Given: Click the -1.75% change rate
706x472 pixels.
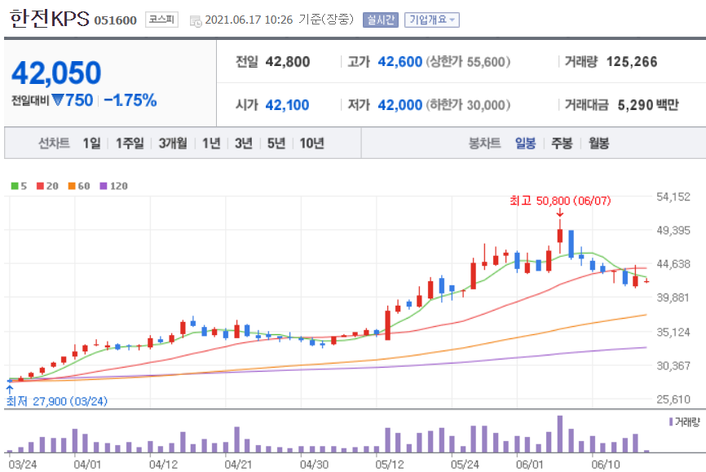Looking at the screenshot, I should (130, 100).
